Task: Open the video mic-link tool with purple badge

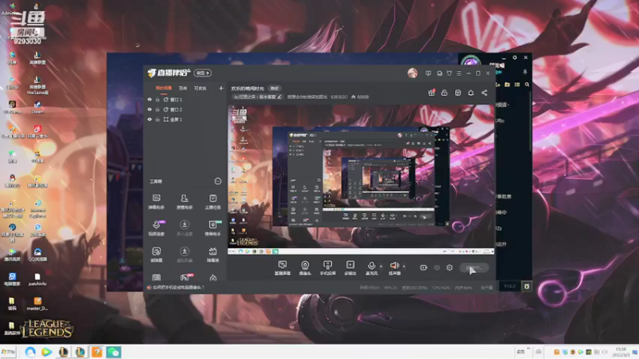Action: click(x=157, y=228)
